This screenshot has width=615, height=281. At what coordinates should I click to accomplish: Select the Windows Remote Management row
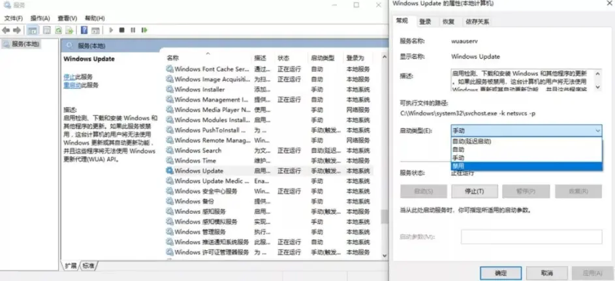269,140
